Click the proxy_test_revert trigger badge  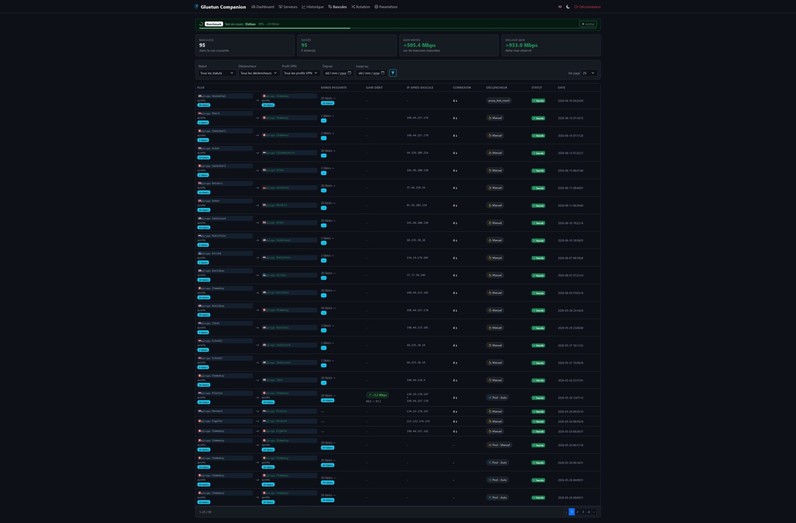pyautogui.click(x=499, y=101)
